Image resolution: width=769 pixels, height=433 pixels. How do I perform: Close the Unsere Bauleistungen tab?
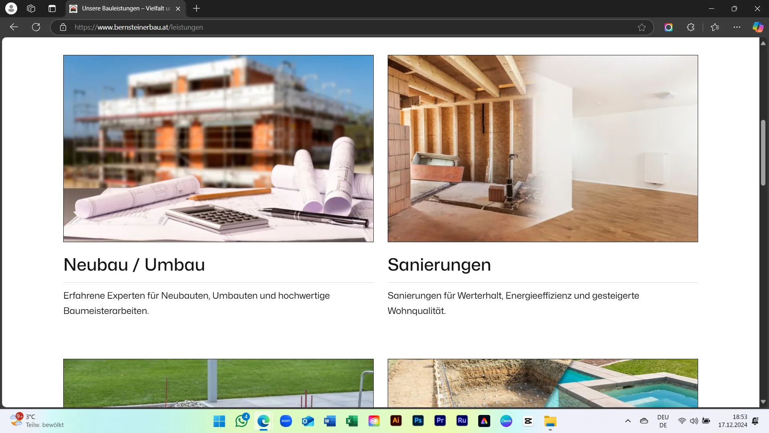(178, 8)
